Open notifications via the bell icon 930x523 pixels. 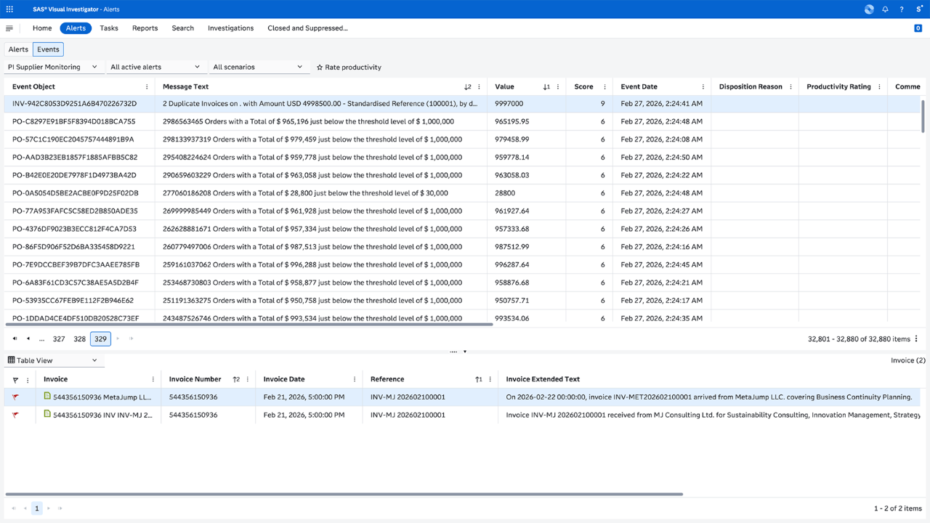pos(885,9)
